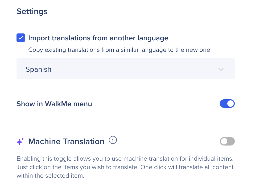Click the Settings heading
The width and height of the screenshot is (255, 188).
click(x=32, y=12)
